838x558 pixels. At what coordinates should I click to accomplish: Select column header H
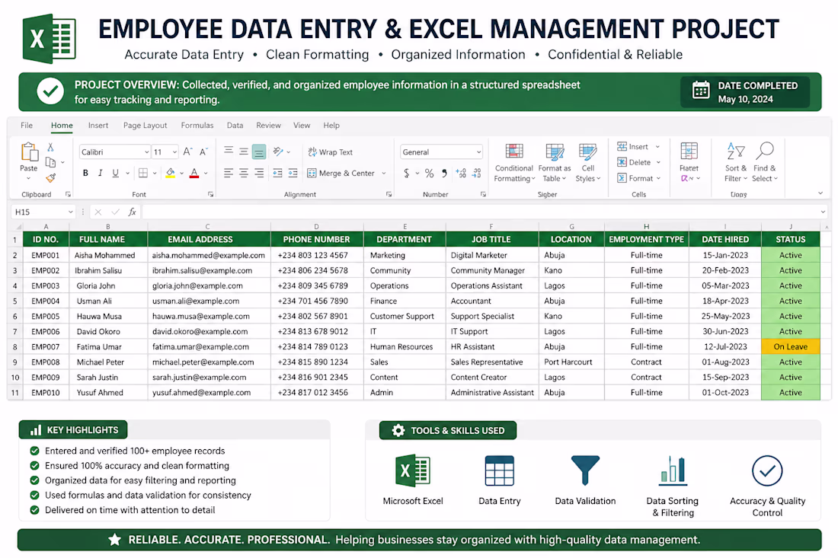coord(647,226)
